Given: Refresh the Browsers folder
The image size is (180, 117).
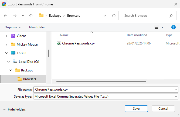Looking at the screenshot, I should tap(114, 16).
